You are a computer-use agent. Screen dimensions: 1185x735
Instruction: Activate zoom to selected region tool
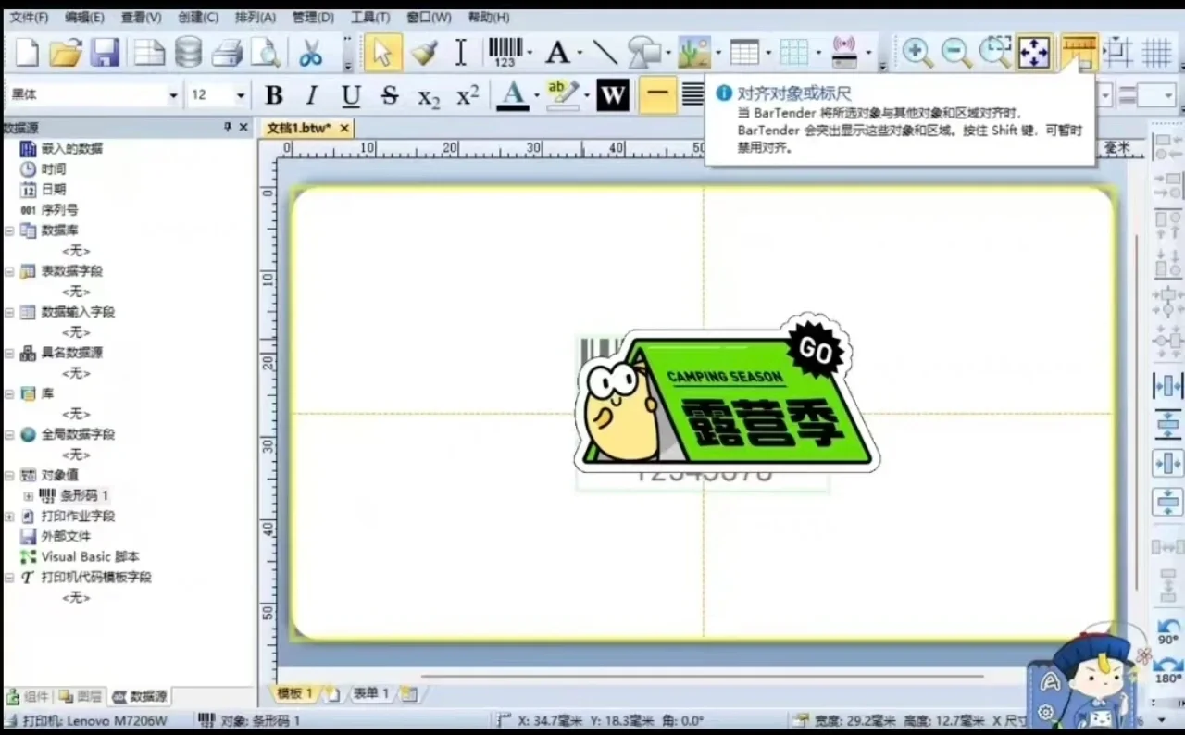(x=995, y=52)
